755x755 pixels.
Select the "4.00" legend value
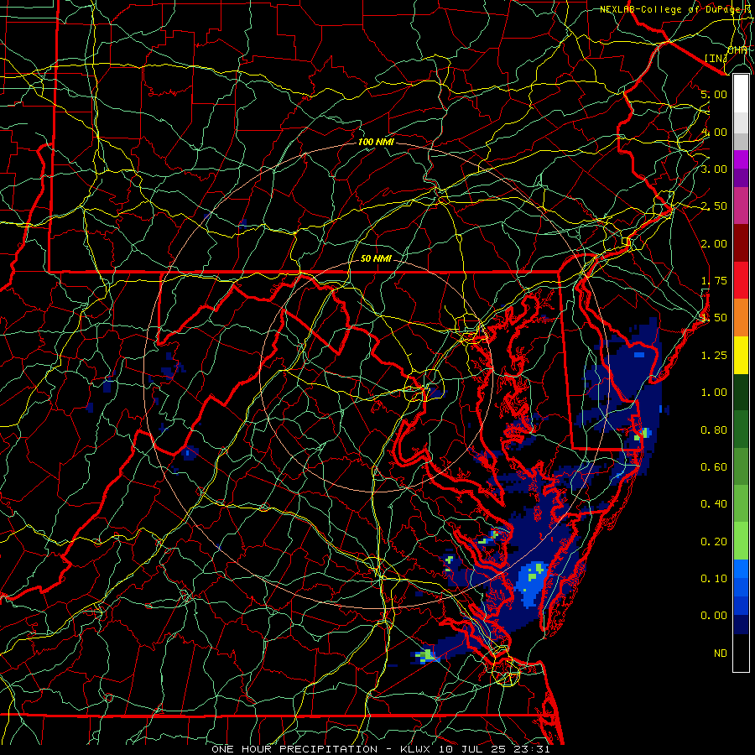714,132
